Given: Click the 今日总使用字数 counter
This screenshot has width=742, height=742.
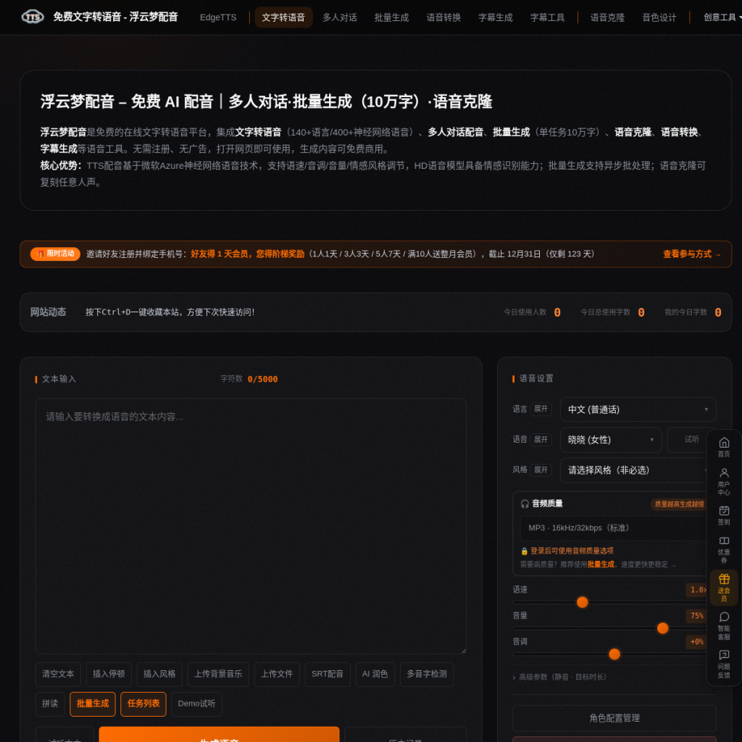Looking at the screenshot, I should tap(612, 312).
